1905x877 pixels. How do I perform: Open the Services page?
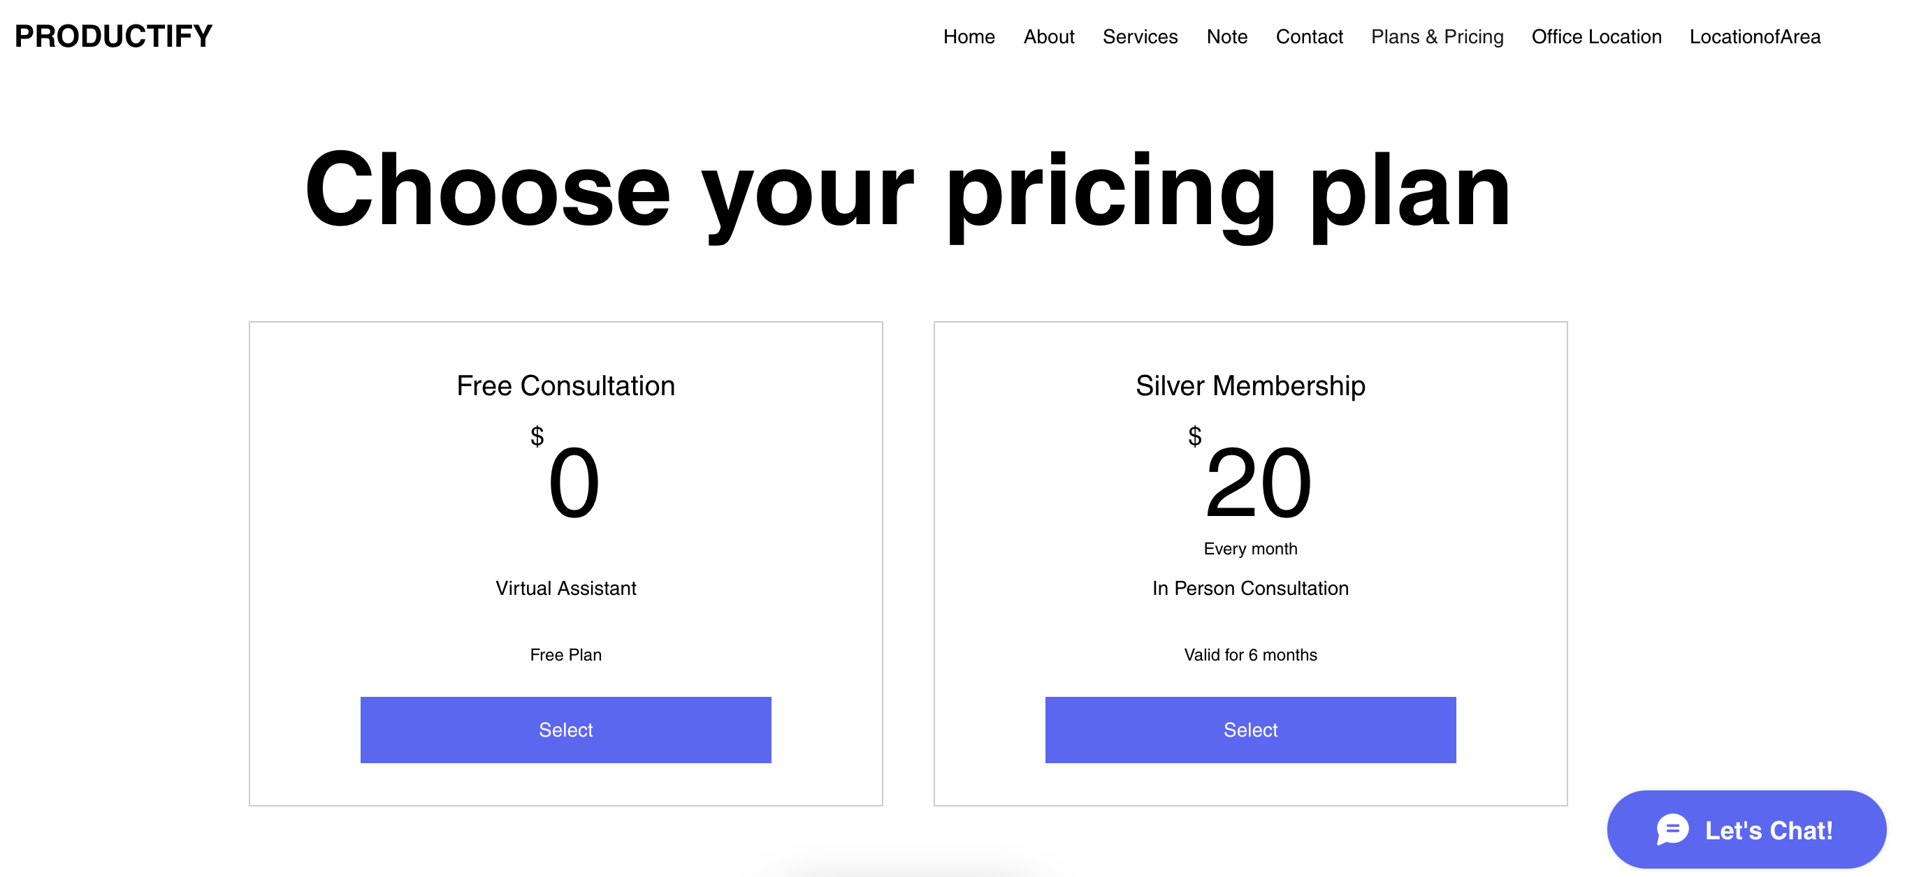click(x=1140, y=36)
